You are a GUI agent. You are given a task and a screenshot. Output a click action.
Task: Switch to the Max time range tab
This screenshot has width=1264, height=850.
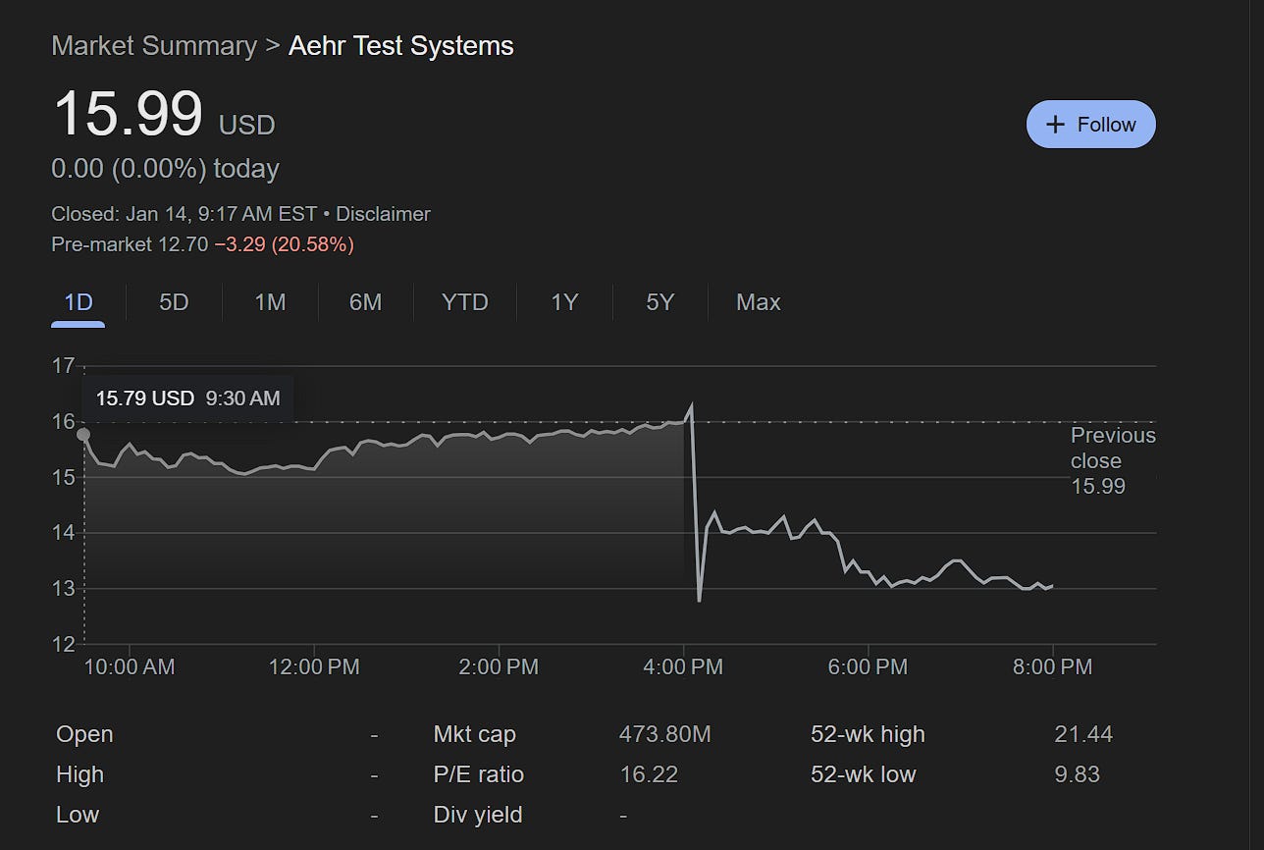(x=759, y=302)
